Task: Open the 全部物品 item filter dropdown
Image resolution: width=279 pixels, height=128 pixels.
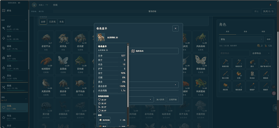Action: (x=261, y=53)
